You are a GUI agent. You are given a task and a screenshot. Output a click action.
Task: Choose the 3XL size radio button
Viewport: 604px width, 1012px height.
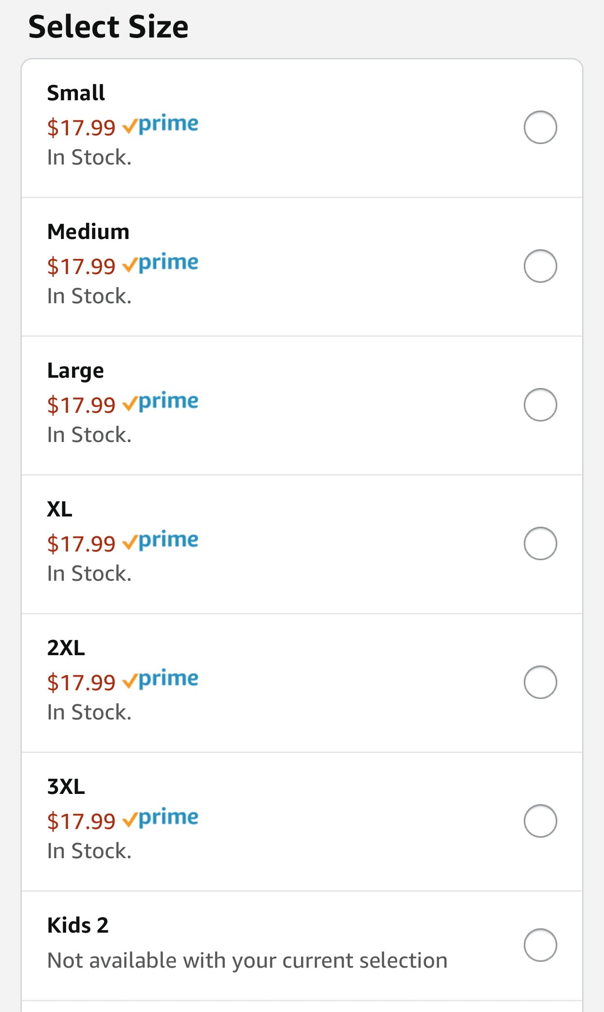pos(540,821)
